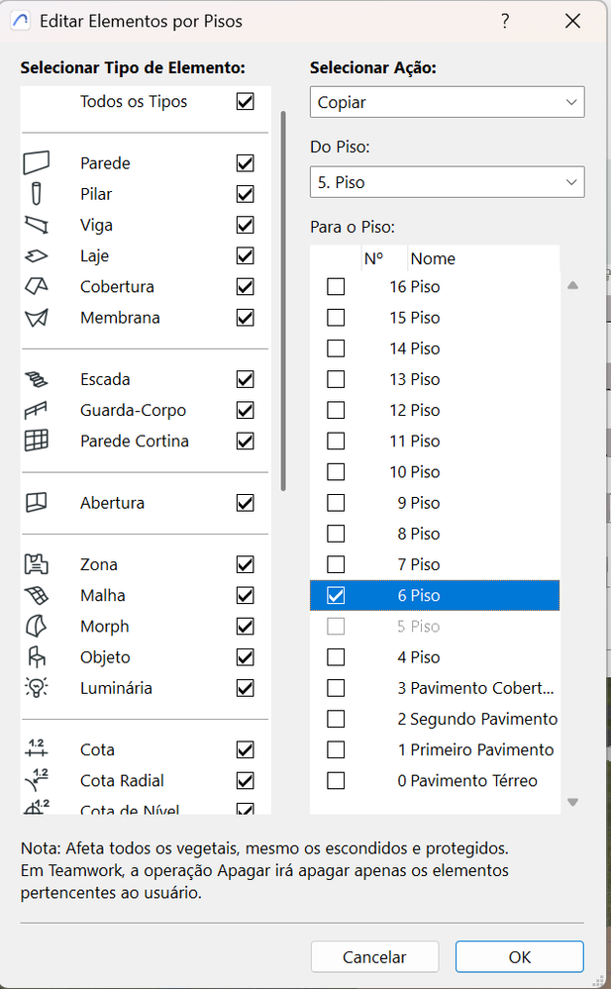
Task: Open the Selecionar Ação dropdown
Action: tap(447, 102)
